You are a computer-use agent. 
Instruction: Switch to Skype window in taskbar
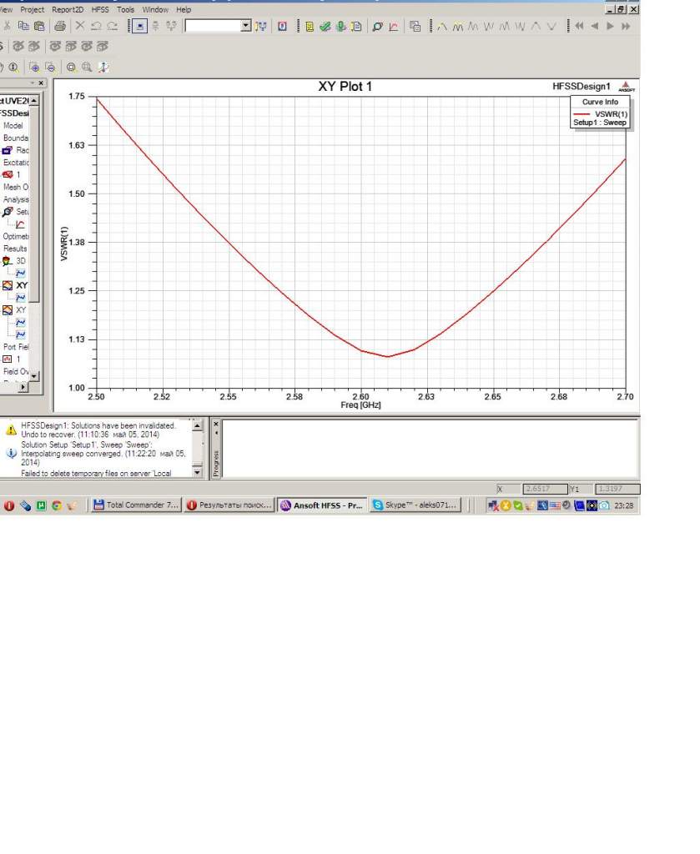[x=415, y=505]
